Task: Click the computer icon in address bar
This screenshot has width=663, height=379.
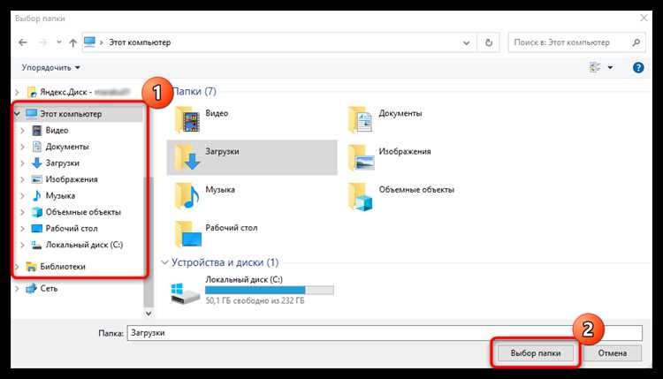Action: (89, 42)
